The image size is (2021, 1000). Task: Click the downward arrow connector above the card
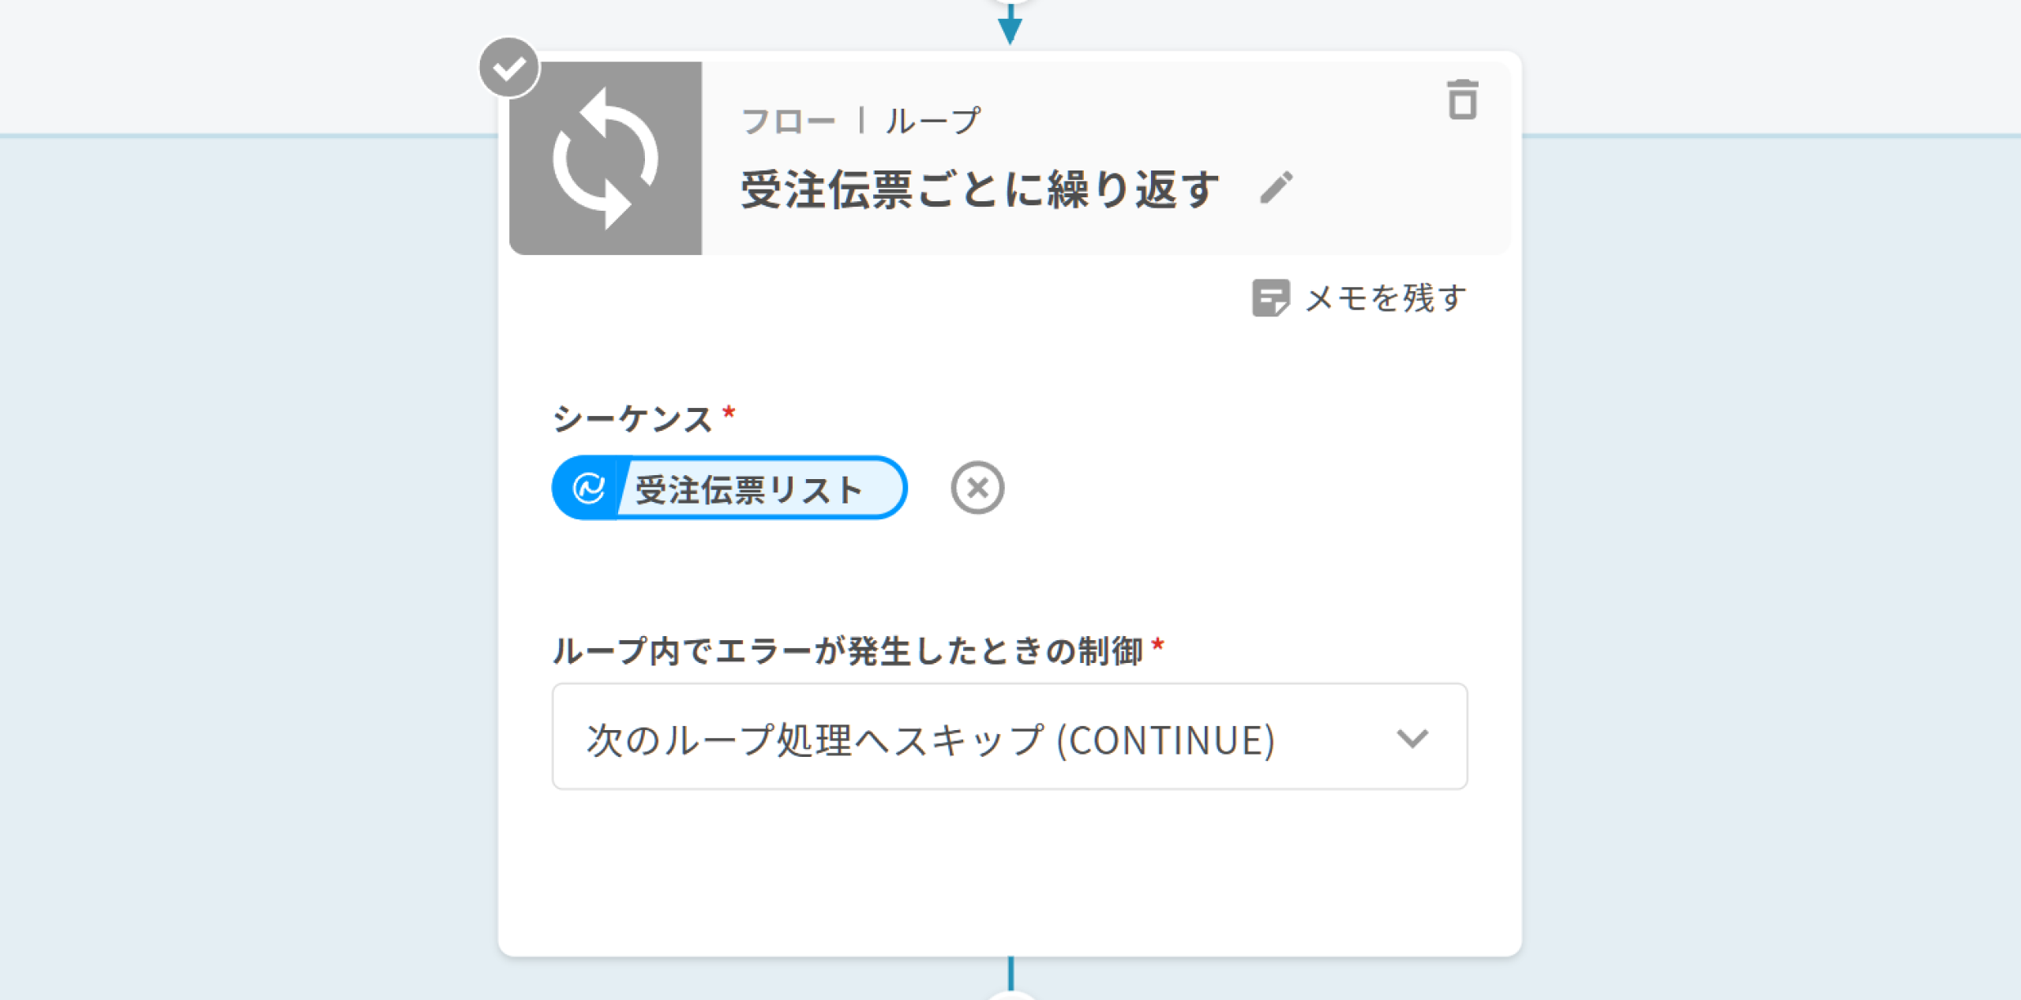1010,28
